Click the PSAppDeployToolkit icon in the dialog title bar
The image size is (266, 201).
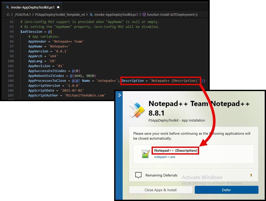point(119,95)
